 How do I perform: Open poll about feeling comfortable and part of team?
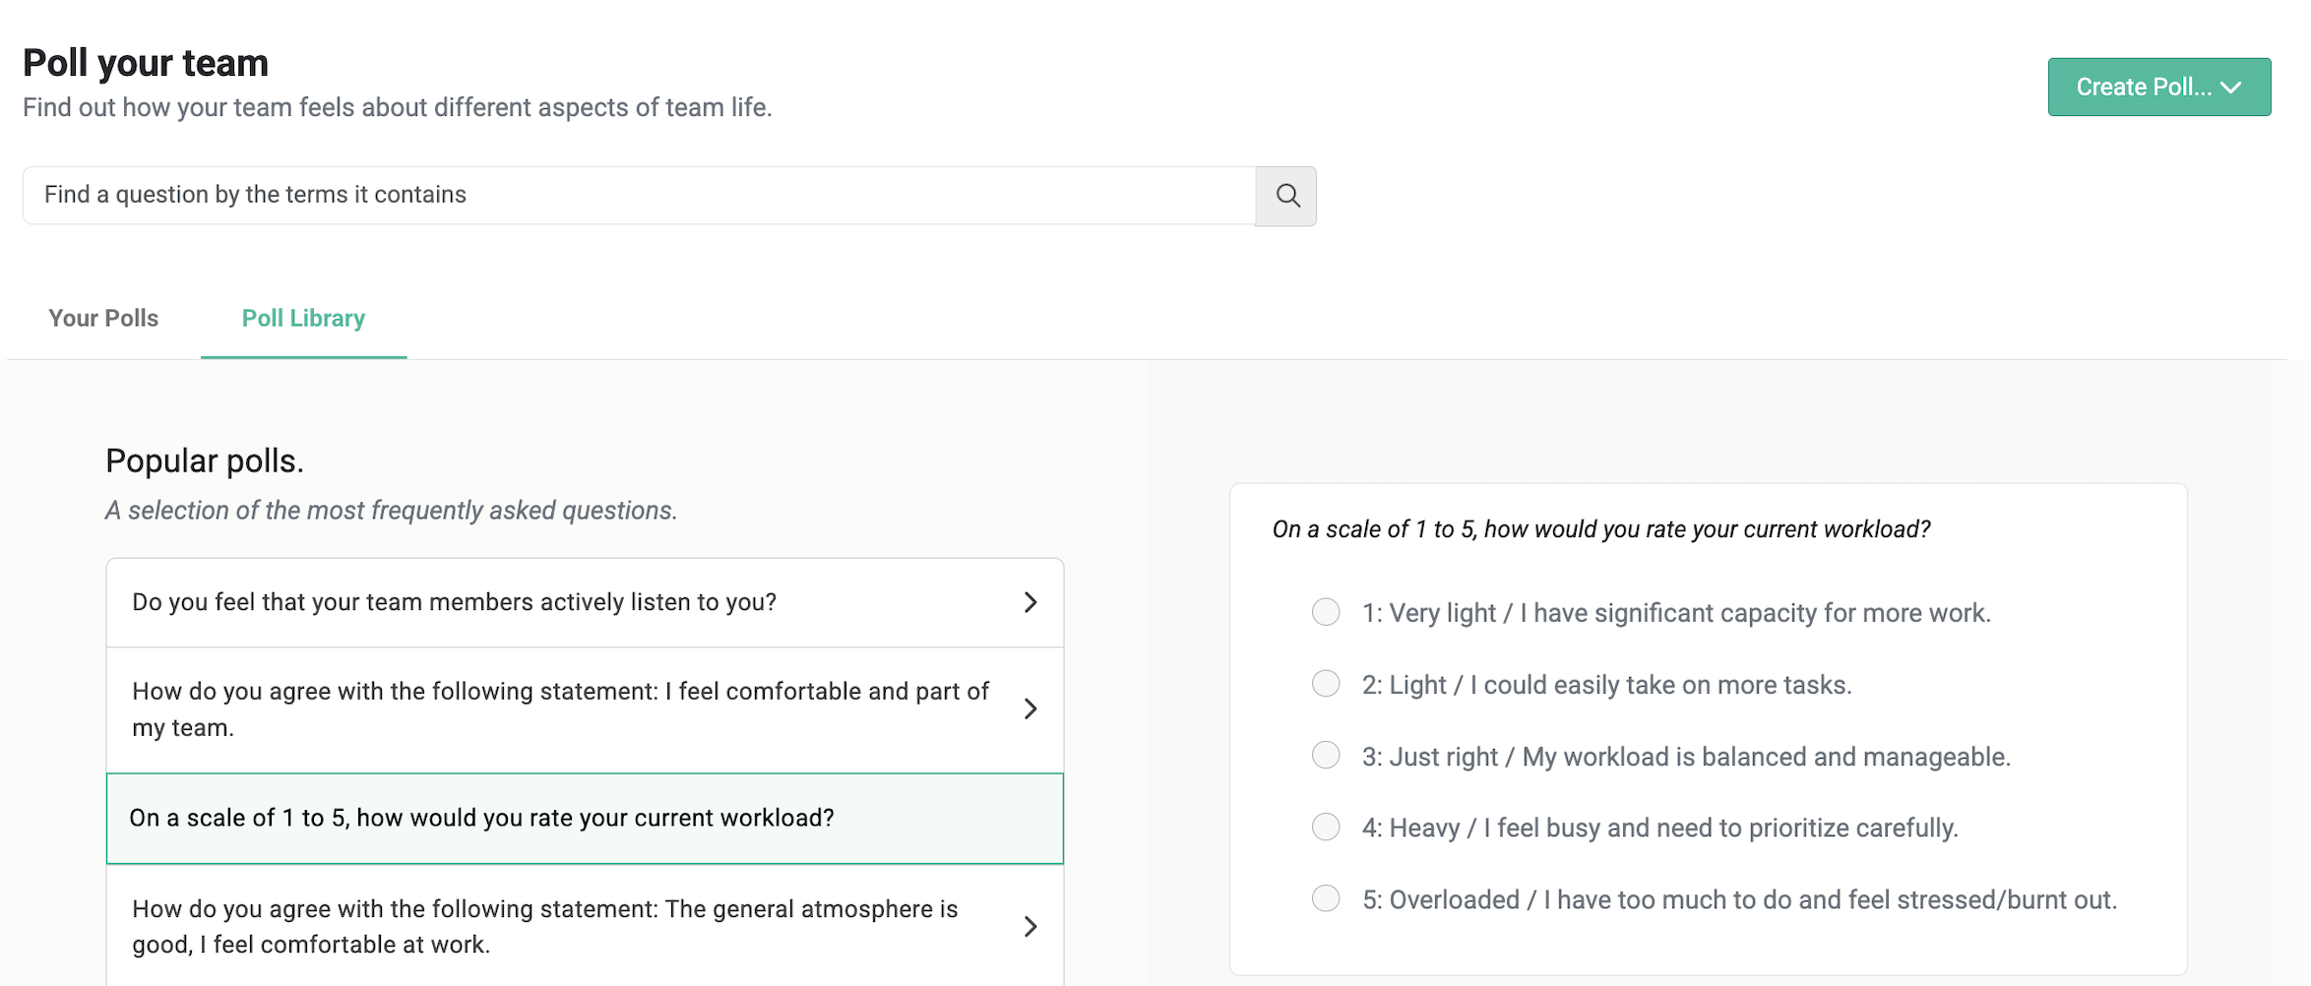point(559,709)
